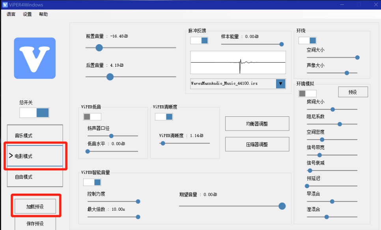Open the 语言 menu
This screenshot has width=381, height=230.
(x=11, y=14)
